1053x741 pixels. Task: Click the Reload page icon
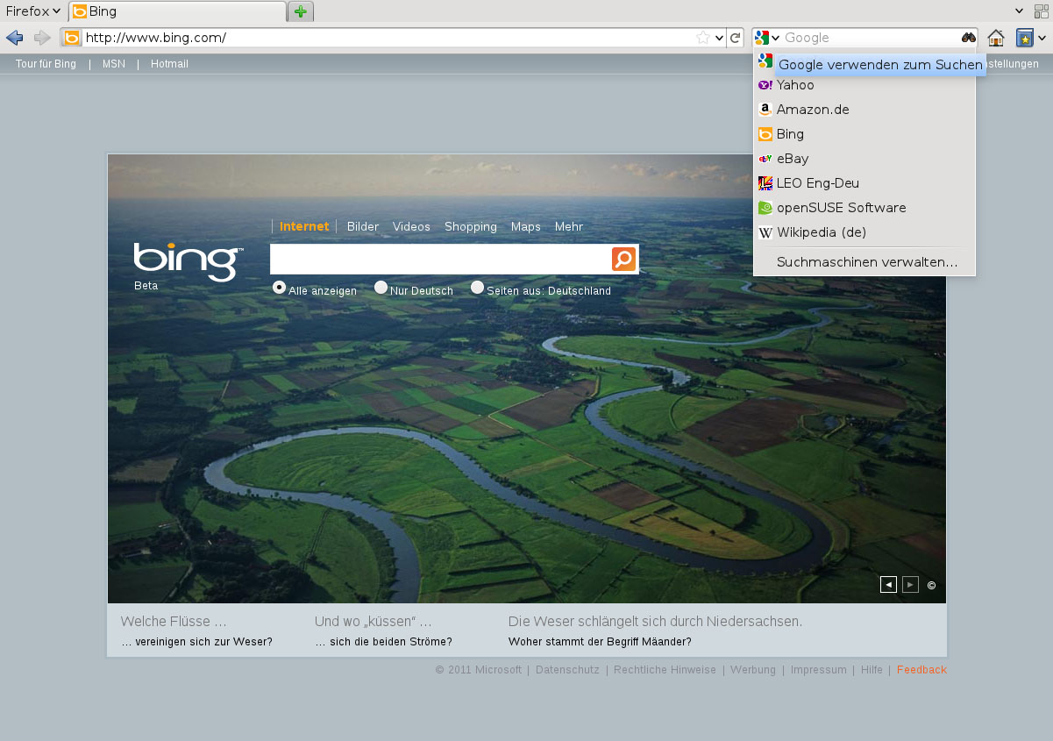[x=735, y=38]
